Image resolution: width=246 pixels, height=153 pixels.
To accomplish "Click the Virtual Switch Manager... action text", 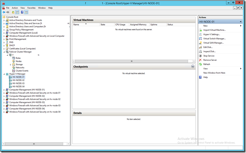I will [214, 39].
